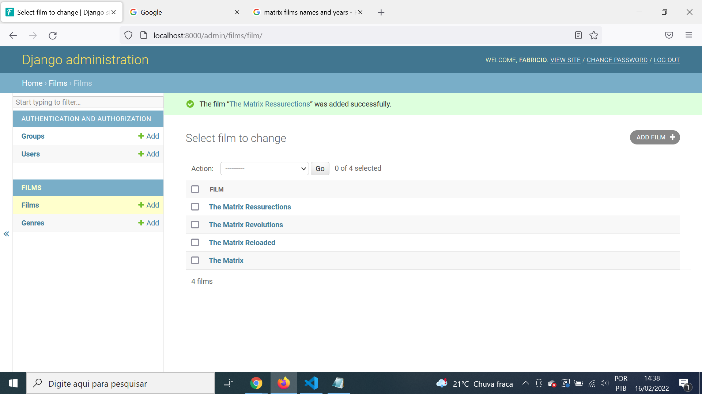The image size is (702, 394).
Task: Switch to matrix films names search tab
Action: click(x=306, y=12)
